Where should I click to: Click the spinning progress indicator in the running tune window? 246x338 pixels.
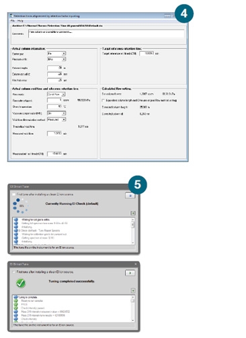pos(20,206)
